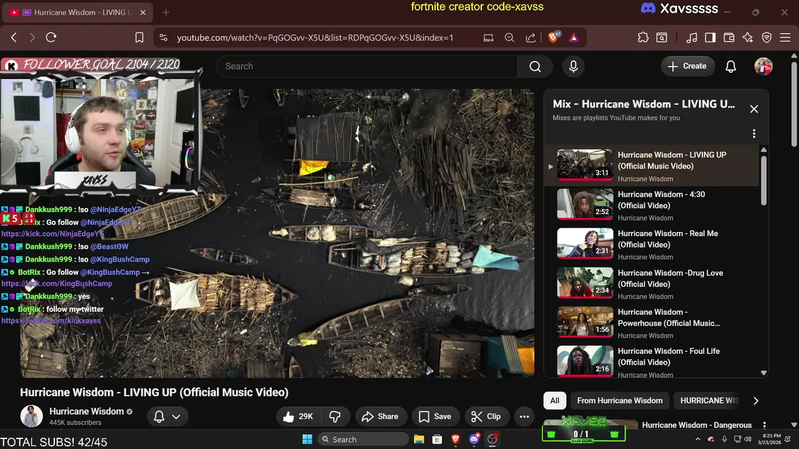The image size is (799, 449).
Task: Play Hurricane Wisdom - Real Me video
Action: (652, 244)
